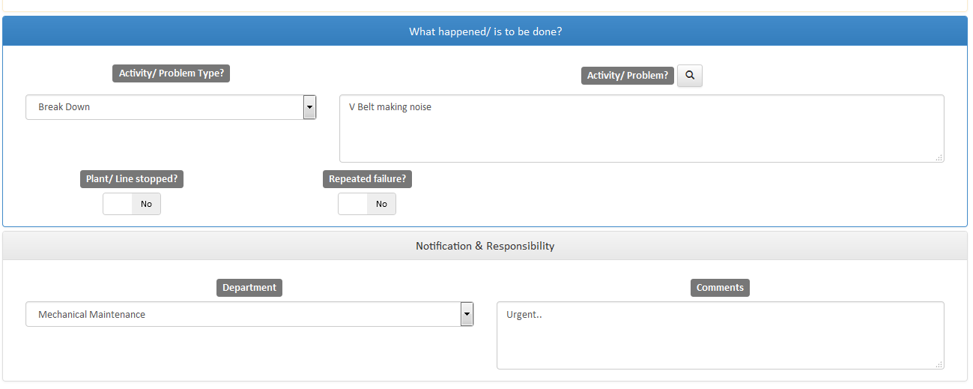973x389 pixels.
Task: Click the 'Notification & Responsibility' panel header
Action: 485,246
